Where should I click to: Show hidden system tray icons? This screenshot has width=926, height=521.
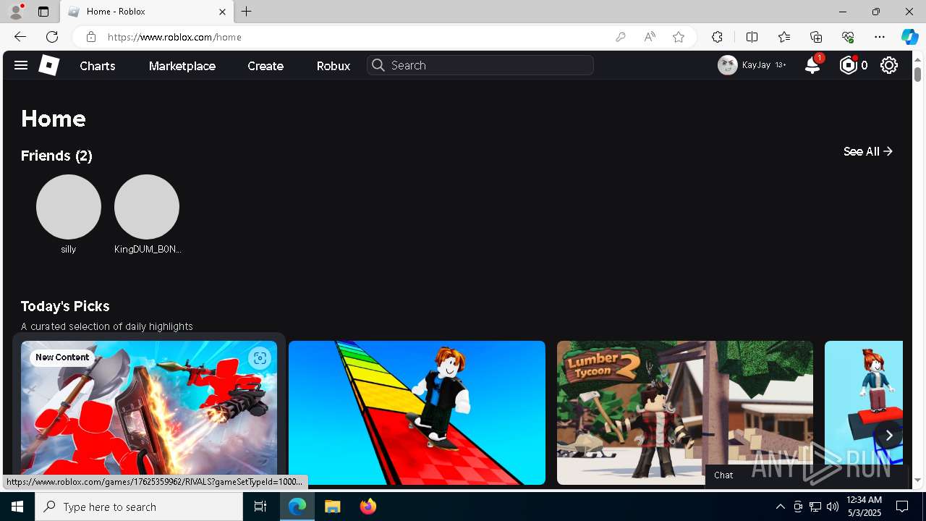click(780, 507)
